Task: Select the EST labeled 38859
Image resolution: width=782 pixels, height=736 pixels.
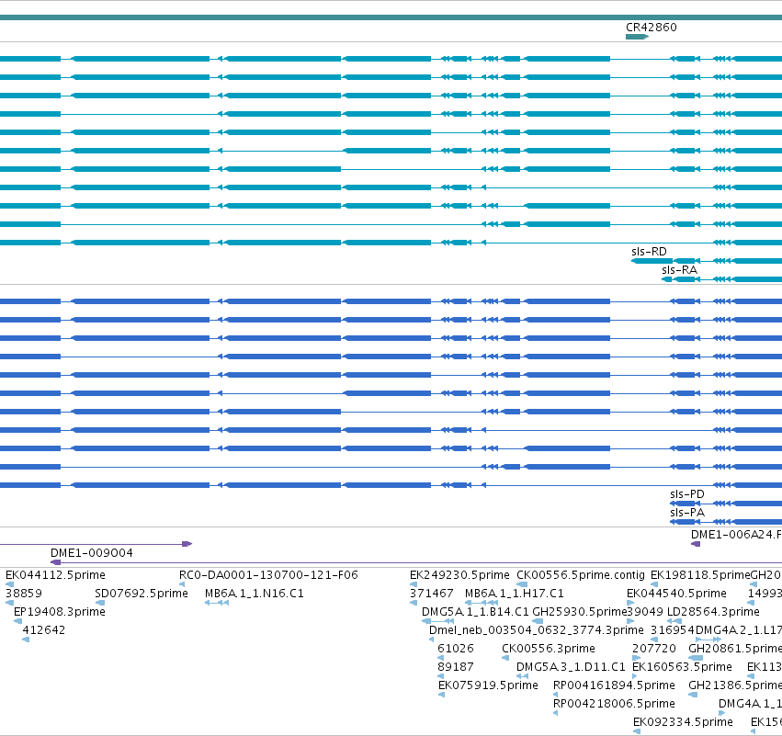Action: pos(24,594)
